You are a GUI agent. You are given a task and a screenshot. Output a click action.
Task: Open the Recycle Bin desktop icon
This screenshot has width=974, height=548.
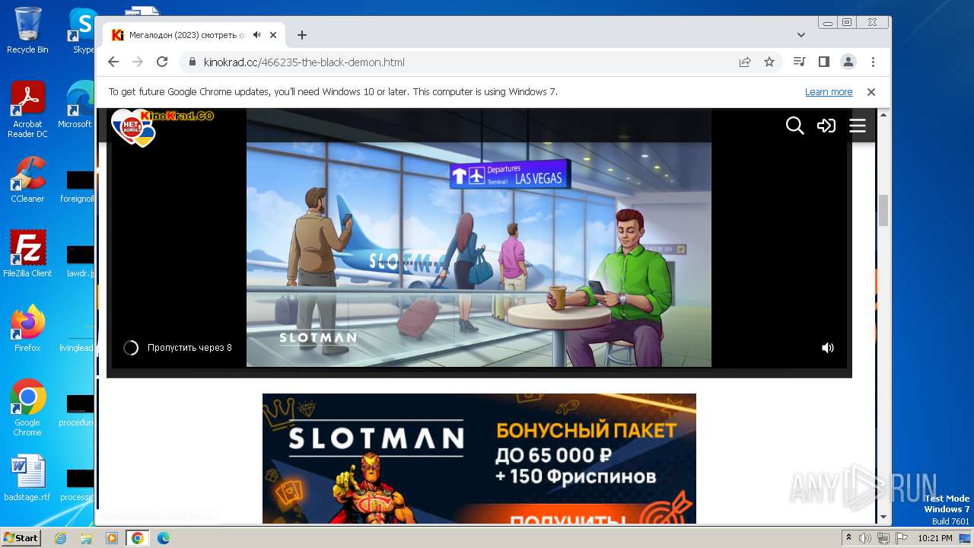(27, 30)
